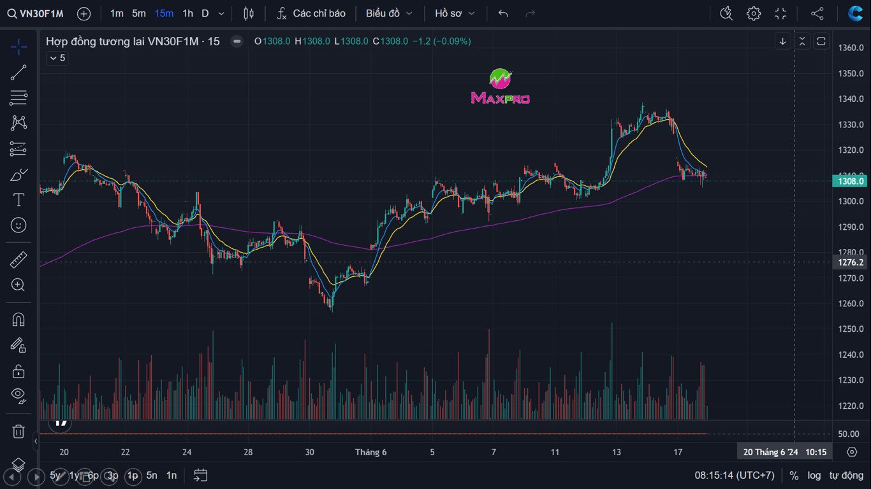Expand the Biểu đồ dropdown

pyautogui.click(x=389, y=13)
